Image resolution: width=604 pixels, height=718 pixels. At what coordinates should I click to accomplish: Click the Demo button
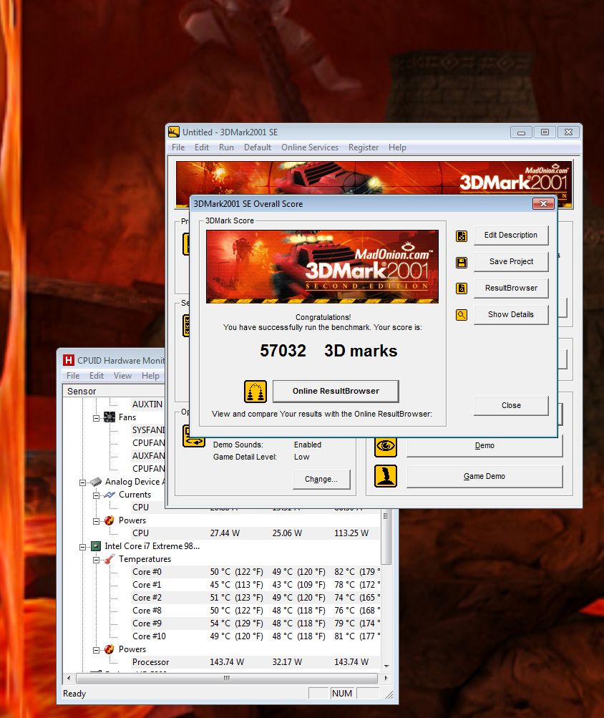click(x=484, y=445)
